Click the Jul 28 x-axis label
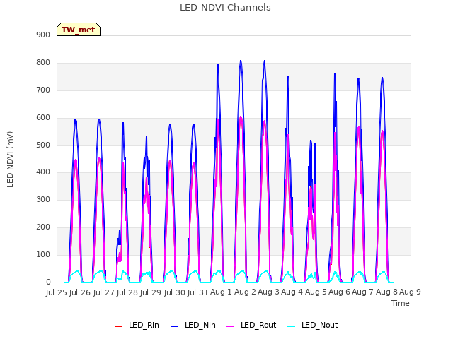 pos(127,292)
